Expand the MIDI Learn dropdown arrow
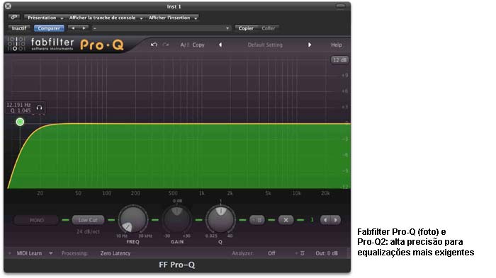496x278 pixels. tap(50, 253)
